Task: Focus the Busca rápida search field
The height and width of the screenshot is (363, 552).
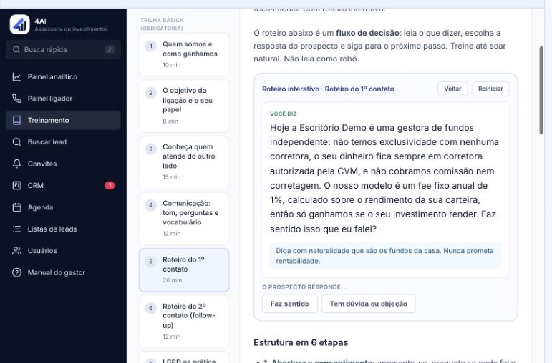Action: 64,49
